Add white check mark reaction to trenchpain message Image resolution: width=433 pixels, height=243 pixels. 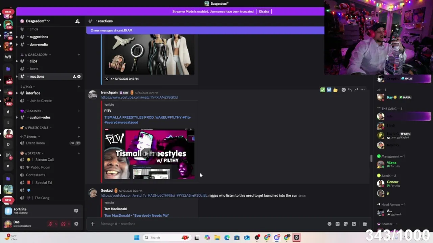point(322,90)
